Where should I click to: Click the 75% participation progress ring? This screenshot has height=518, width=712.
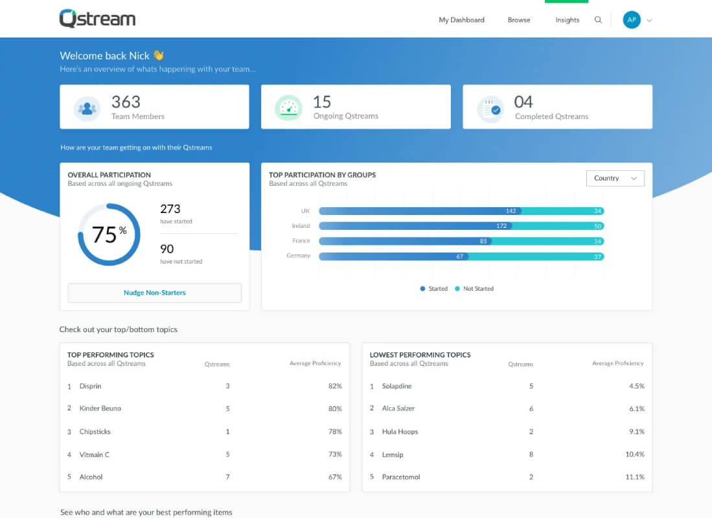point(109,234)
